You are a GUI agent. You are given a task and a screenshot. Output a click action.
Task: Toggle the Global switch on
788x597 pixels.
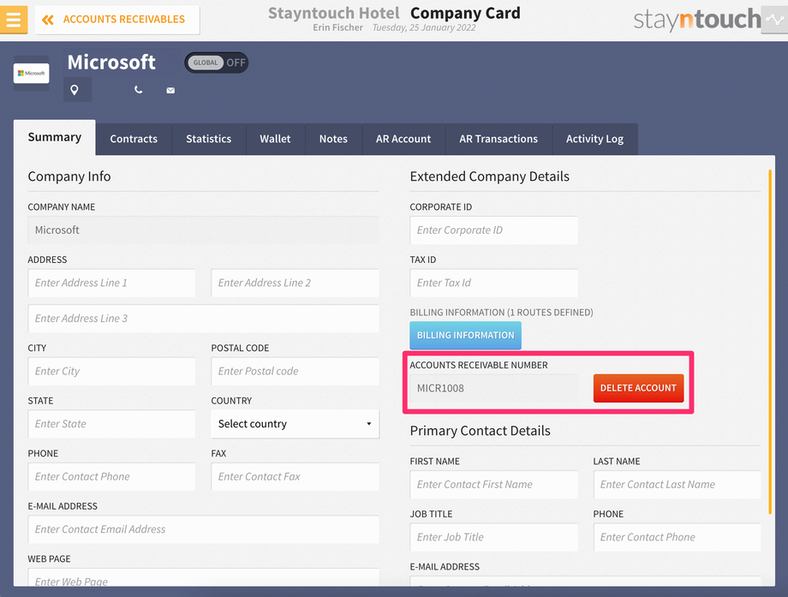pyautogui.click(x=217, y=63)
